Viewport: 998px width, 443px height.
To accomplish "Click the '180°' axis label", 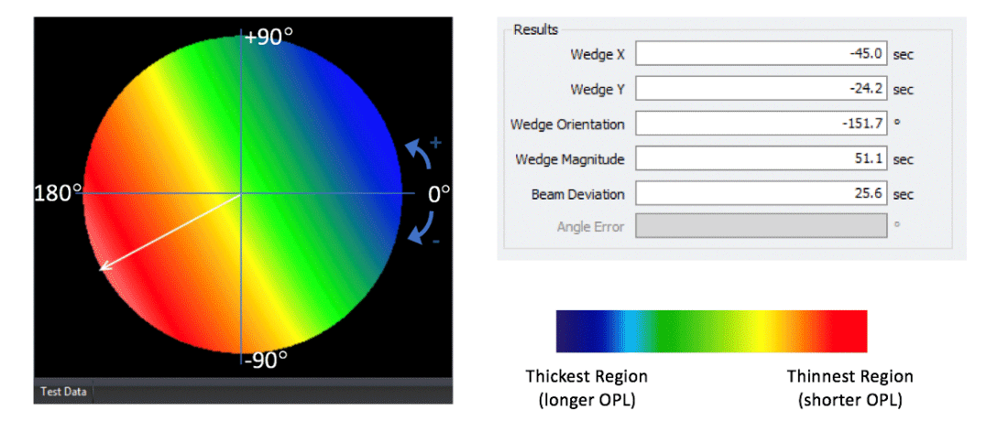I will coord(58,192).
